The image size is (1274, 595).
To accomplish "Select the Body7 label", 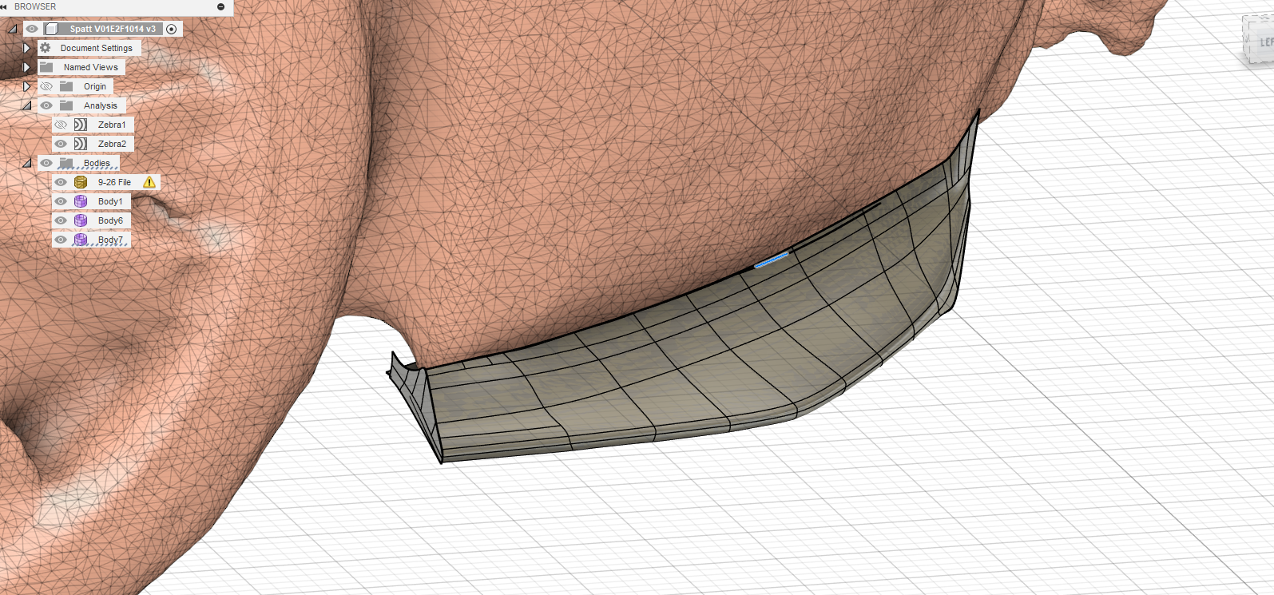I will 110,240.
